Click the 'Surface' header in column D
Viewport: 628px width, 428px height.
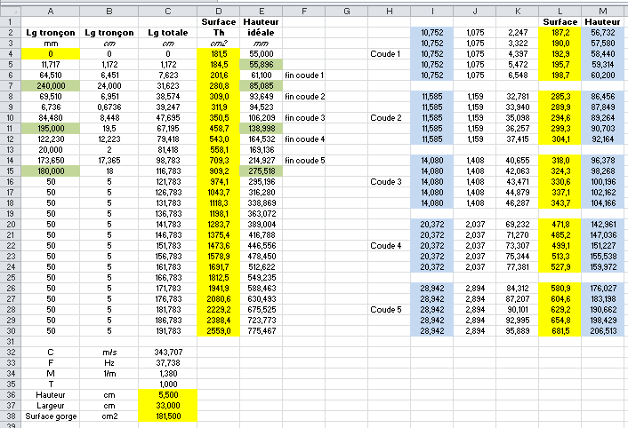click(x=218, y=21)
